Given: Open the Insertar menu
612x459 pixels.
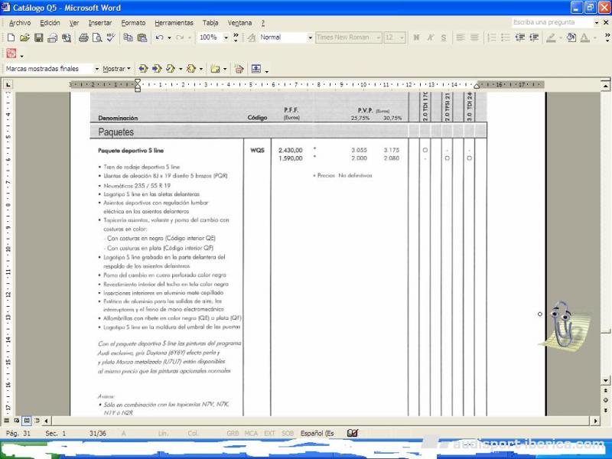Looking at the screenshot, I should tap(100, 23).
